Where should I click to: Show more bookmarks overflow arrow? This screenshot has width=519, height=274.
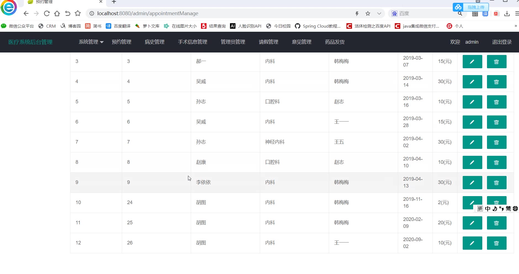(516, 26)
